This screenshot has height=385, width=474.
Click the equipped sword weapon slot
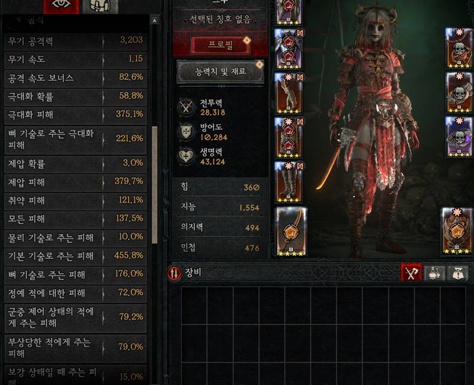tap(292, 232)
